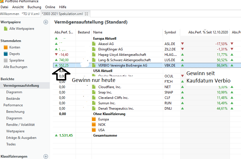Screen dimensions: 241x159
Task: Click green up arrow beside Gesamtsumme 1.531,45
Action: point(56,135)
